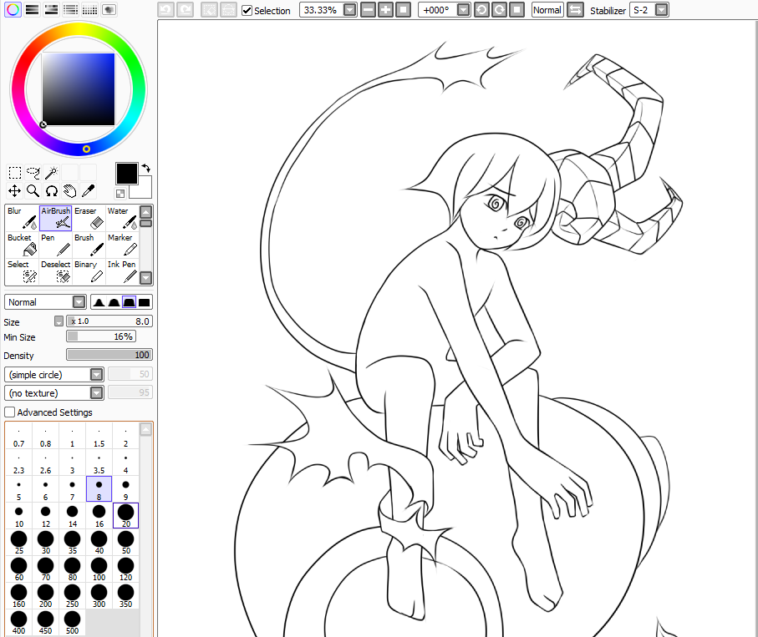Select brush size preset 20
The image size is (758, 637).
tap(125, 516)
